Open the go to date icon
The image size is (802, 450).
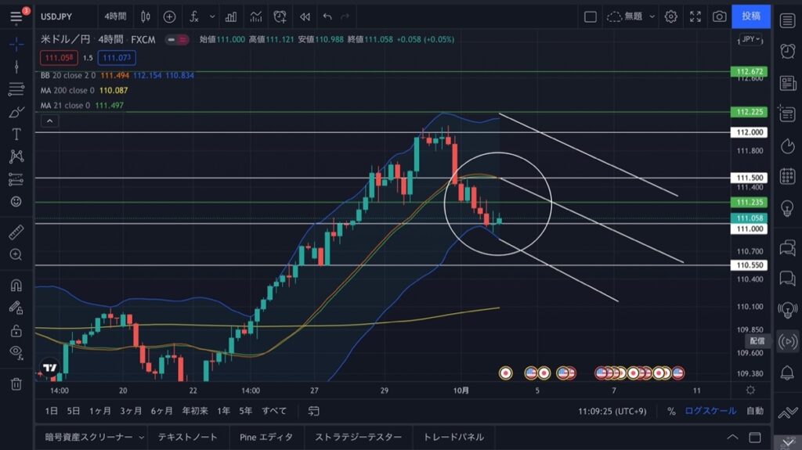pos(313,411)
